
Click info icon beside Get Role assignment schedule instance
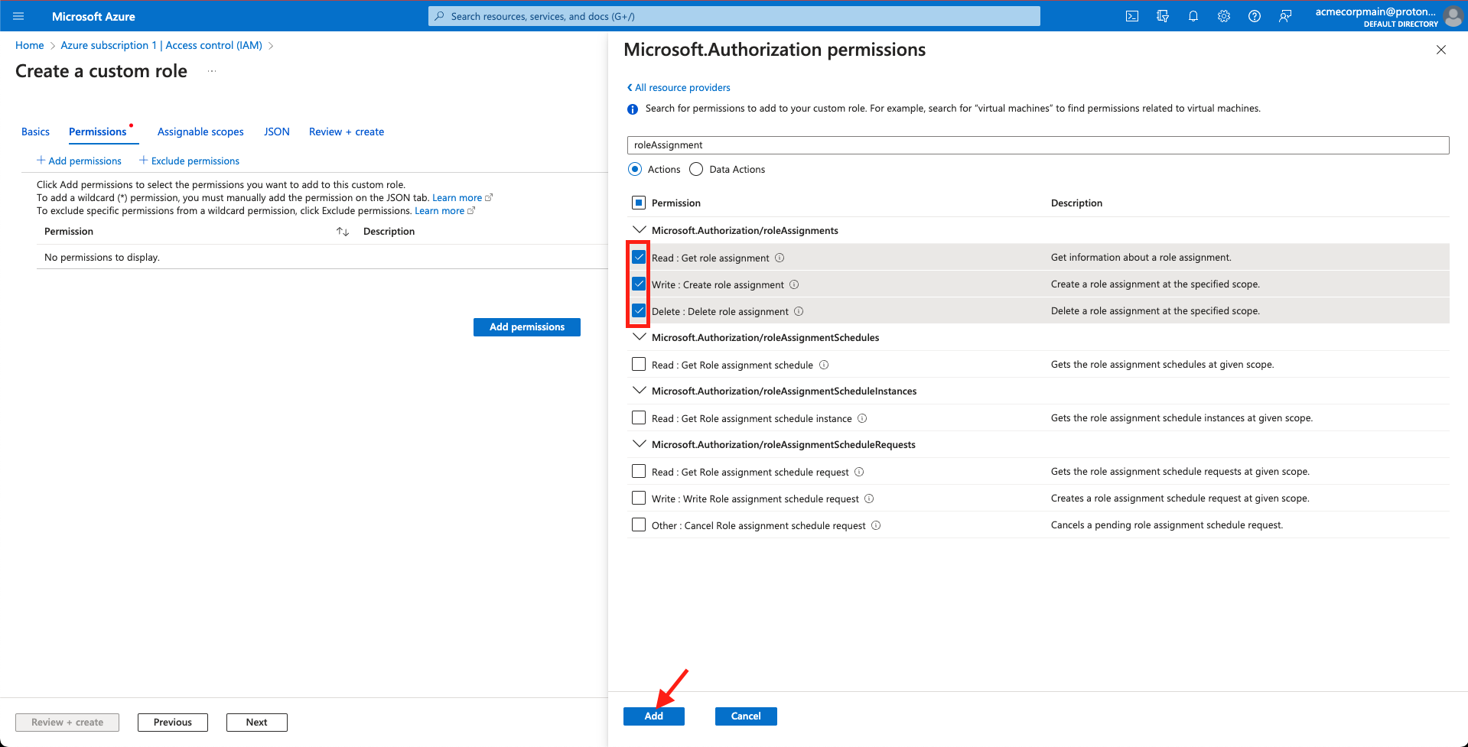point(862,418)
